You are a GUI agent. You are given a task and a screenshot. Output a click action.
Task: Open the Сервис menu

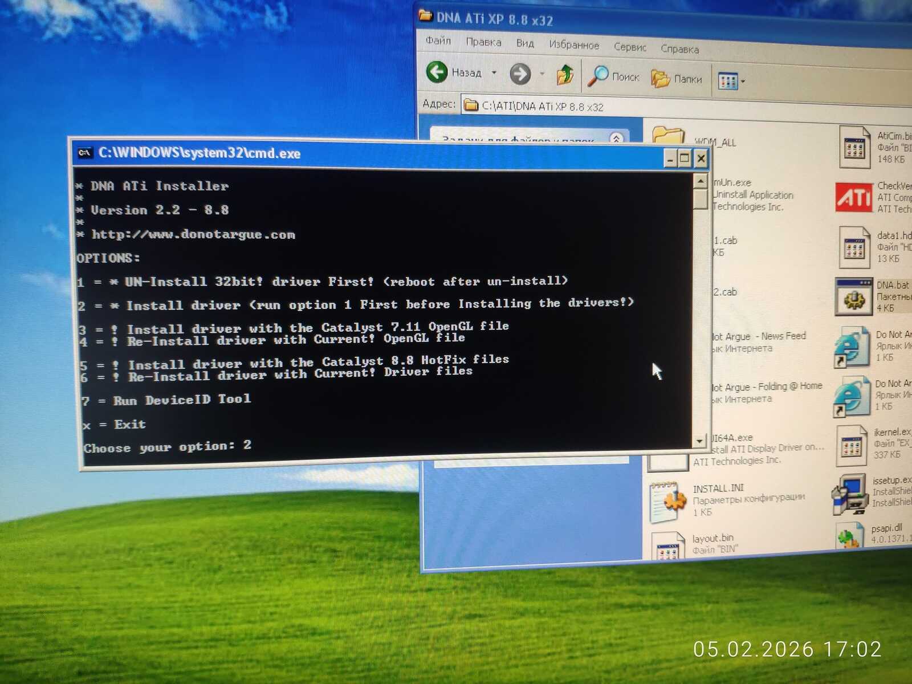[630, 47]
